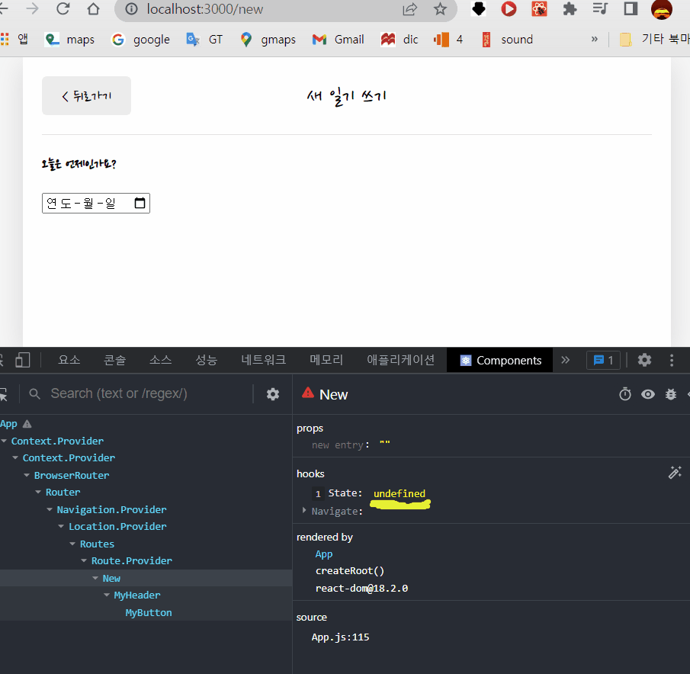
Task: Select the MyHeader component
Action: [x=136, y=595]
